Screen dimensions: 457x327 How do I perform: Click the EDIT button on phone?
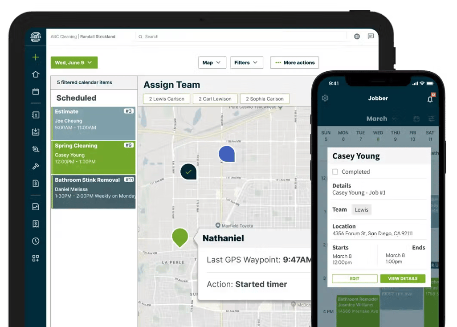click(355, 278)
